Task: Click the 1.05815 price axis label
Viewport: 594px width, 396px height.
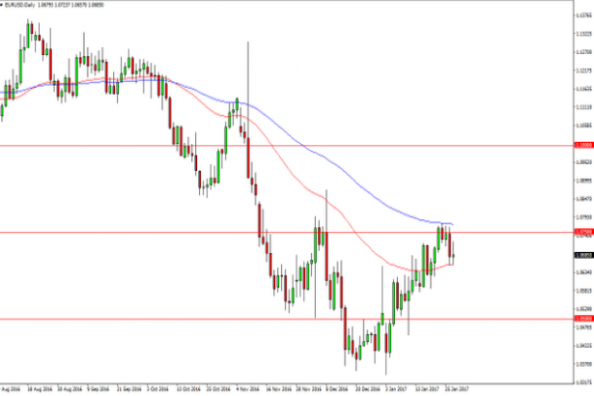Action: (x=583, y=291)
